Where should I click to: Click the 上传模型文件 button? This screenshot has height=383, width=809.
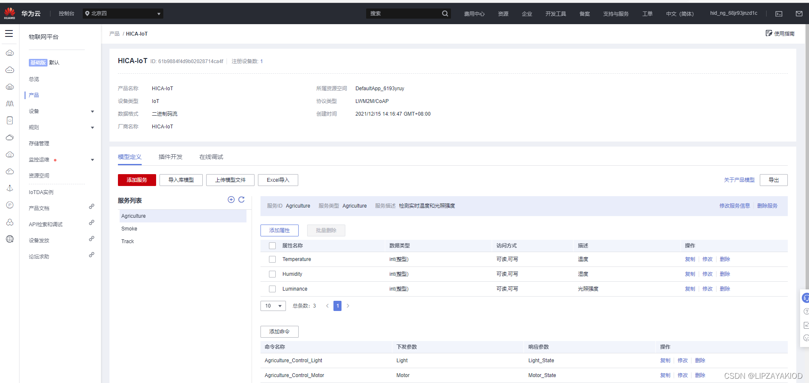pyautogui.click(x=230, y=180)
